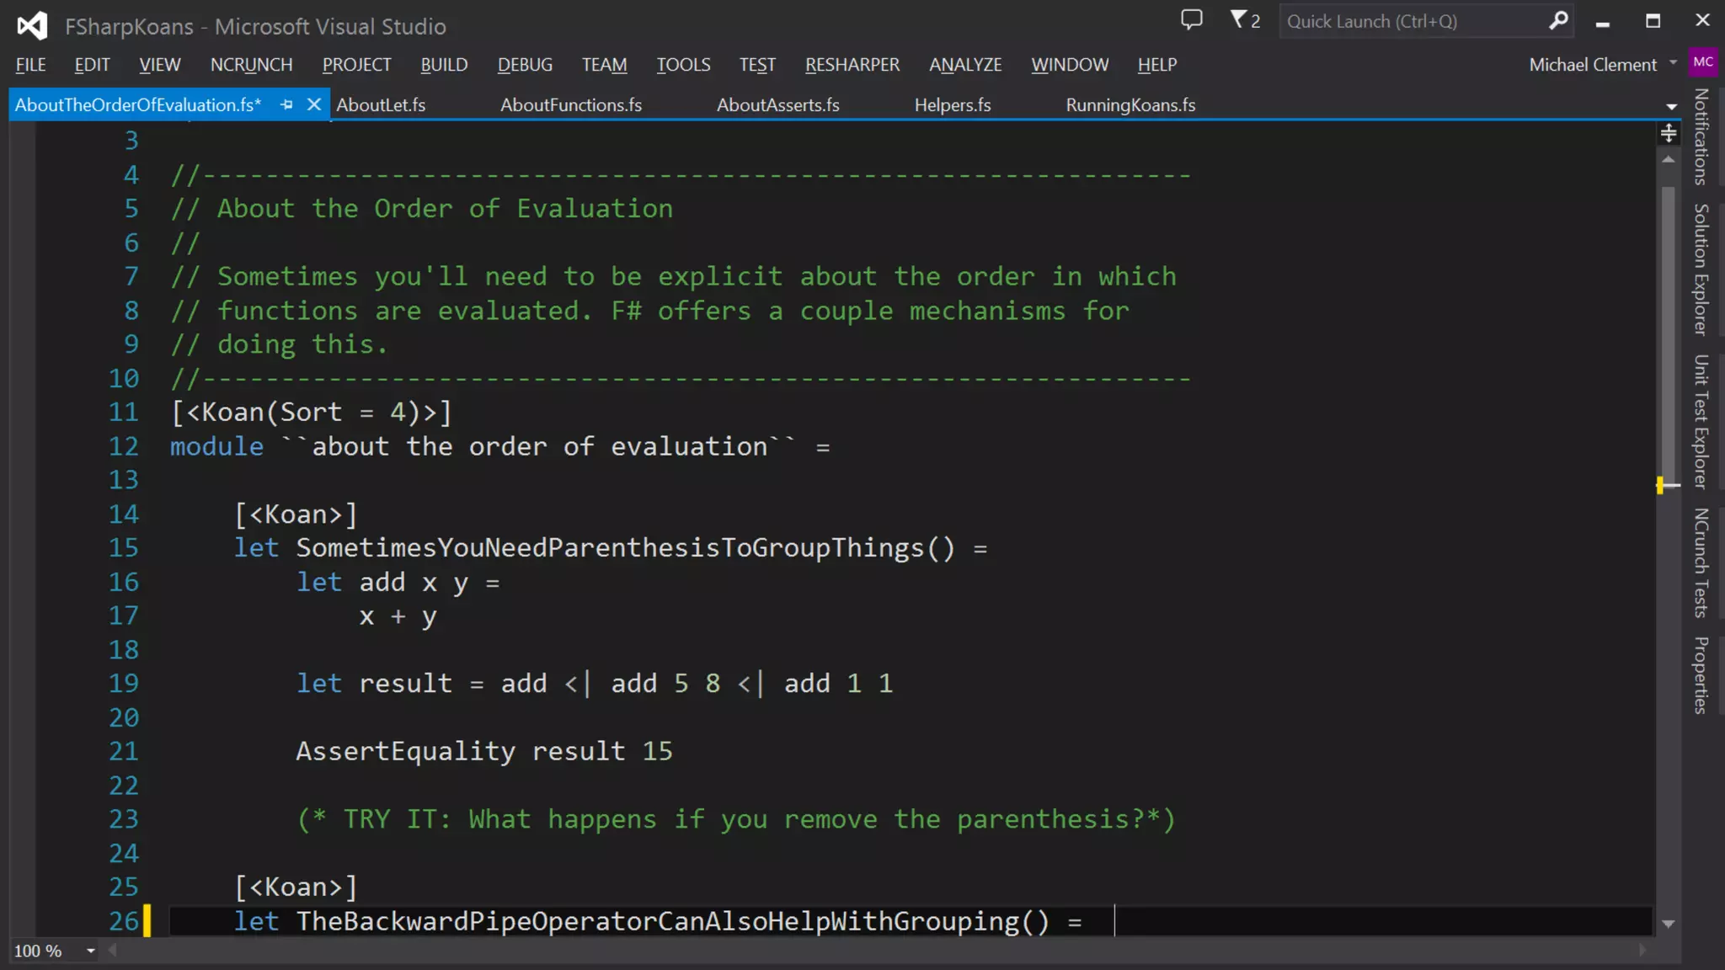Image resolution: width=1725 pixels, height=970 pixels.
Task: Expand the Michael Clement account dropdown
Action: click(x=1673, y=63)
